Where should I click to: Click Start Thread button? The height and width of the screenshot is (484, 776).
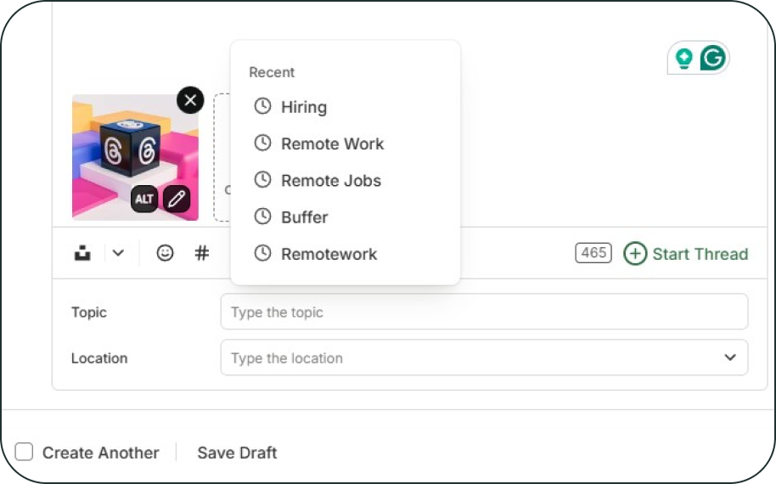pyautogui.click(x=699, y=253)
